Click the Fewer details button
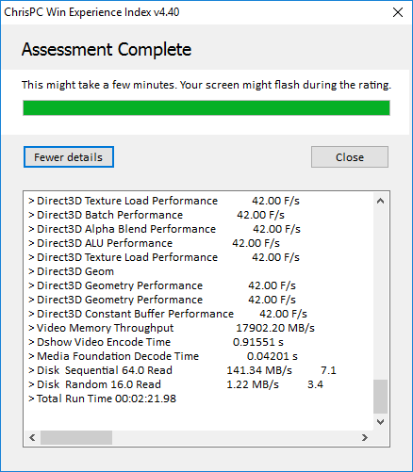Viewport: 413px width, 472px height. (x=69, y=156)
